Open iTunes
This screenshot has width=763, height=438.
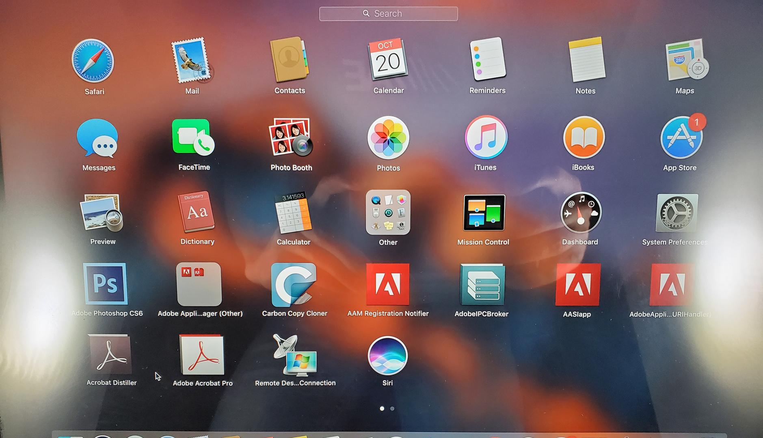[486, 137]
